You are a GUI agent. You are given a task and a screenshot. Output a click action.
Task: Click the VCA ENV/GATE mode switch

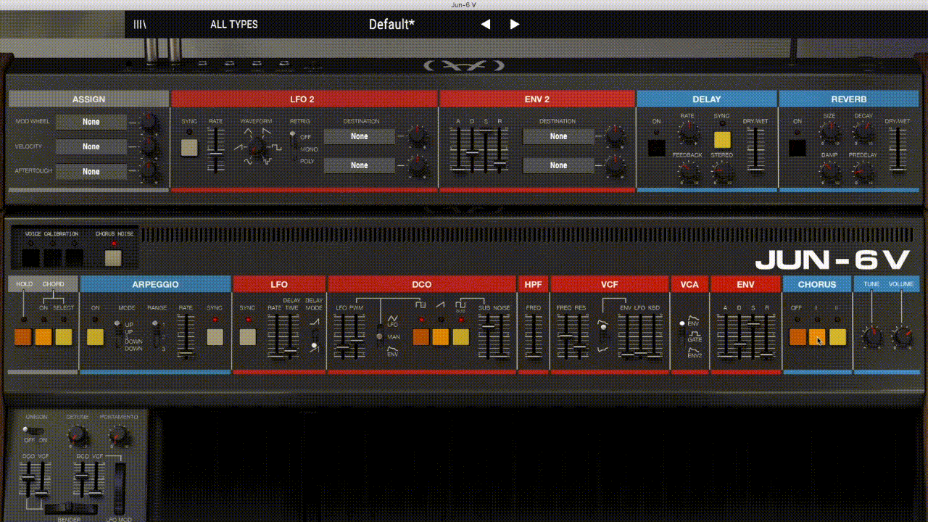pos(681,334)
